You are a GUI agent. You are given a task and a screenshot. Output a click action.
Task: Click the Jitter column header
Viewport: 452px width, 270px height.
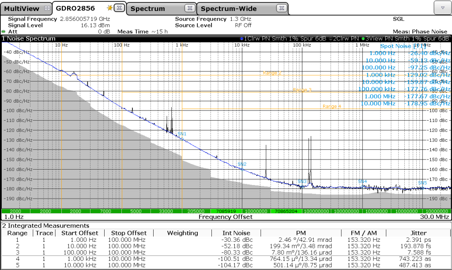pyautogui.click(x=418, y=233)
